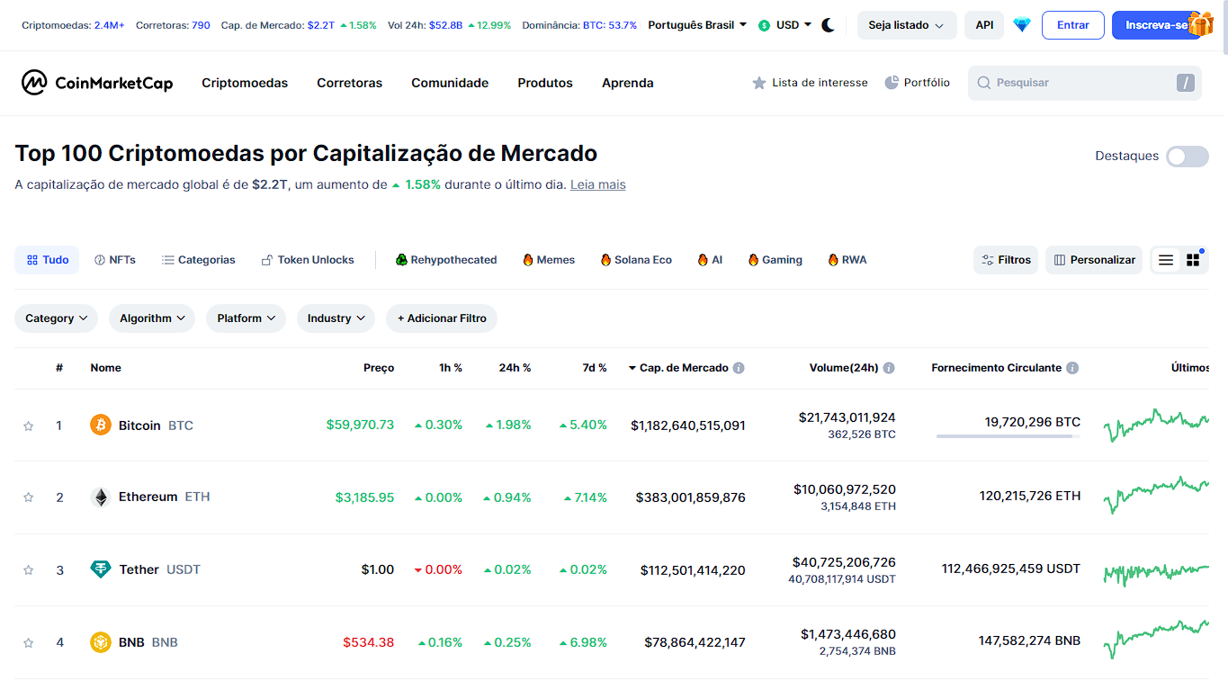The height and width of the screenshot is (690, 1228).
Task: Open Lista de interesse with the star icon
Action: tap(758, 82)
